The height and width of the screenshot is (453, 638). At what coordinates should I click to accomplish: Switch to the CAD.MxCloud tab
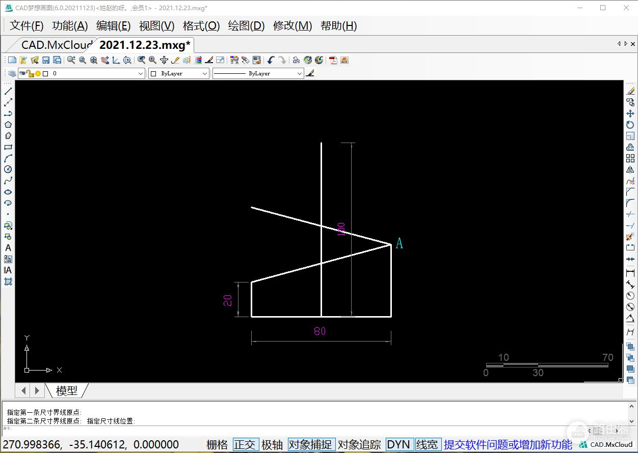(x=56, y=45)
